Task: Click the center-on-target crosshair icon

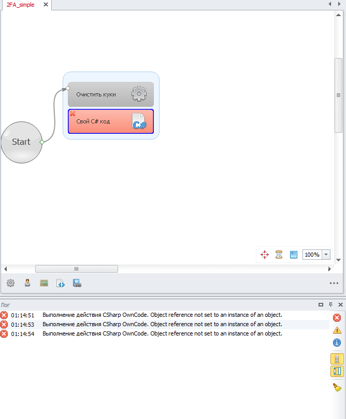Action: [265, 255]
